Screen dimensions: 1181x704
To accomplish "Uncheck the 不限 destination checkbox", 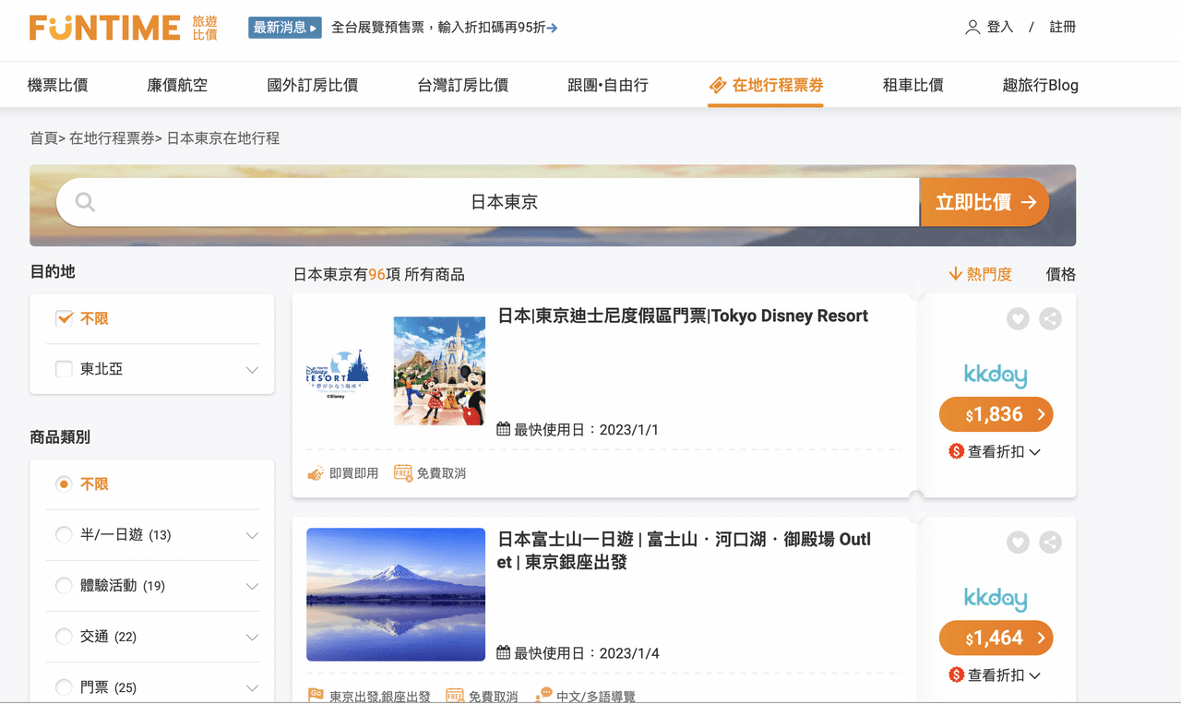I will pos(65,318).
